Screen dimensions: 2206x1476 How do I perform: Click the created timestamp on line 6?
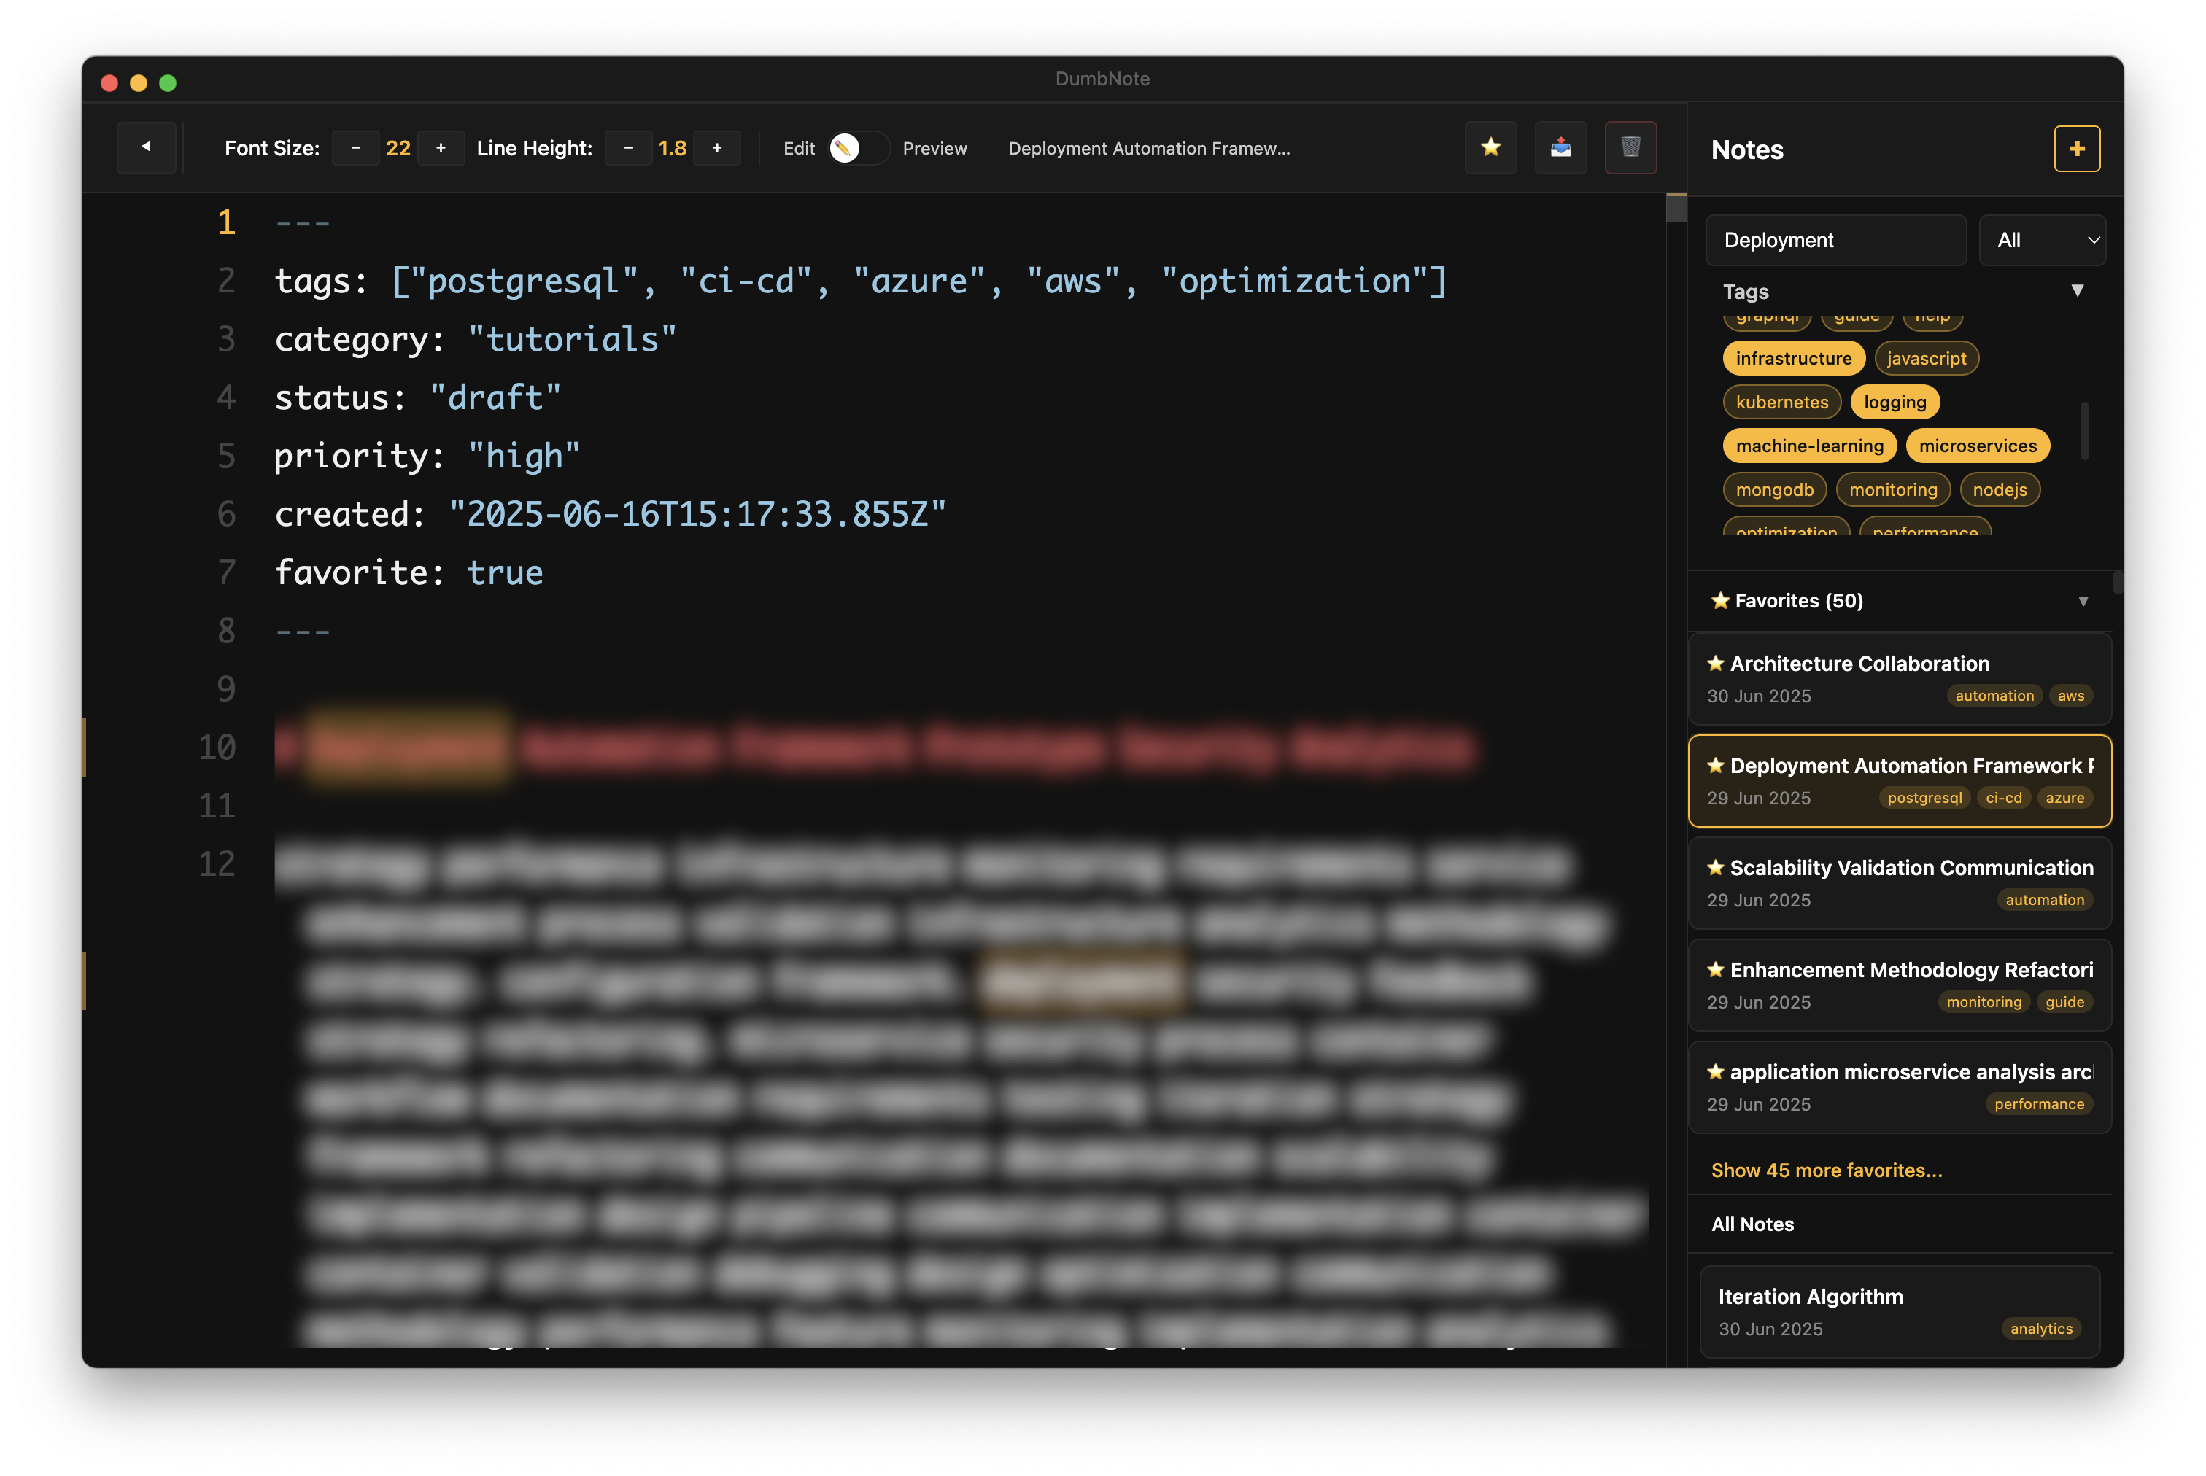[697, 514]
